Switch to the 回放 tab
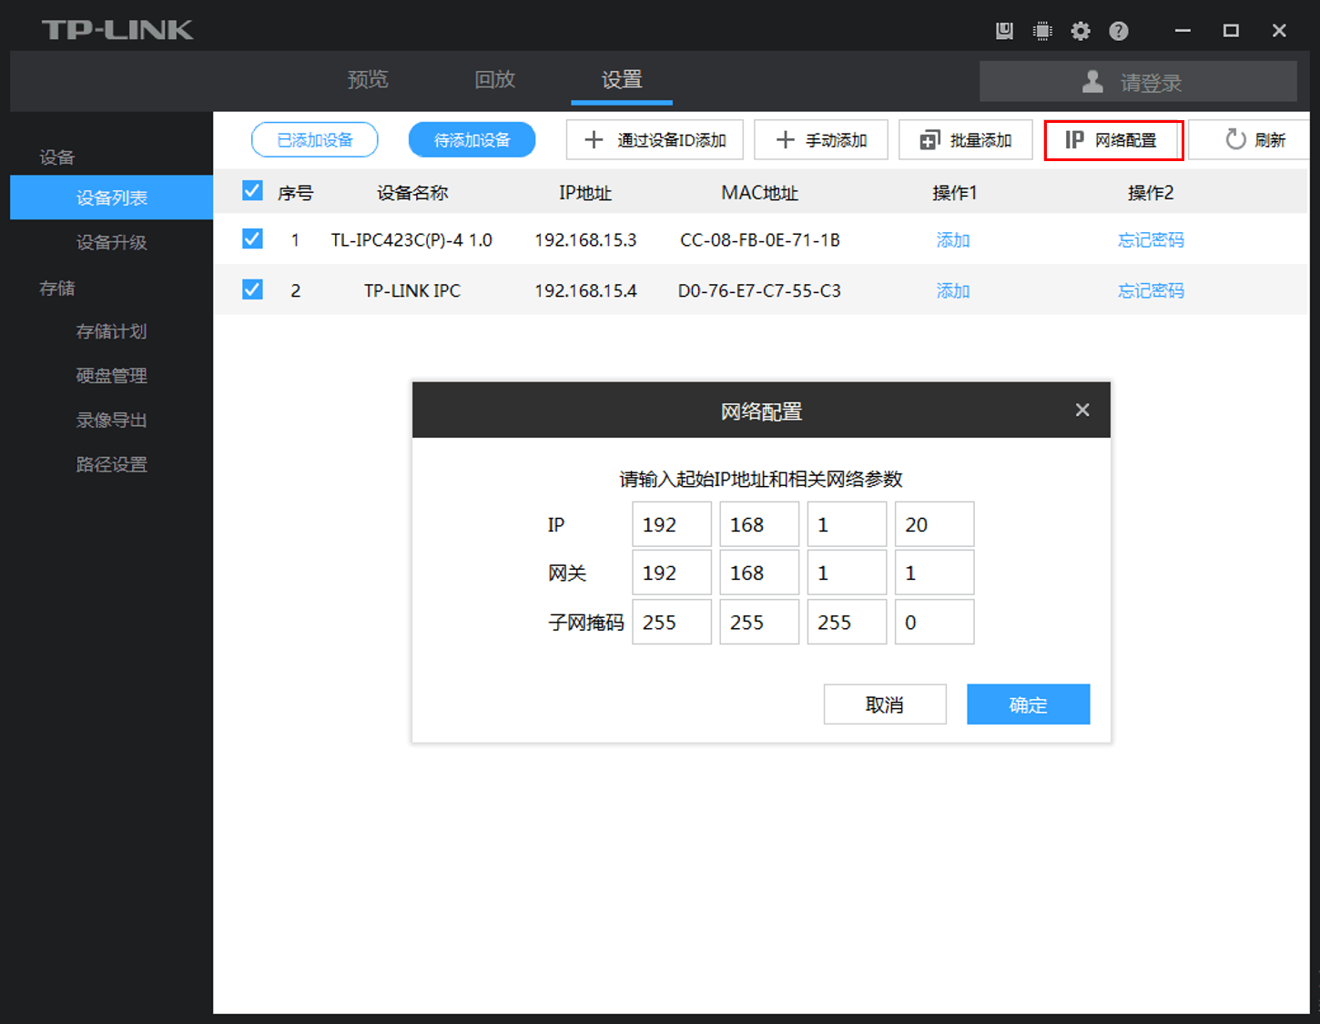Viewport: 1320px width, 1024px height. pyautogui.click(x=495, y=80)
